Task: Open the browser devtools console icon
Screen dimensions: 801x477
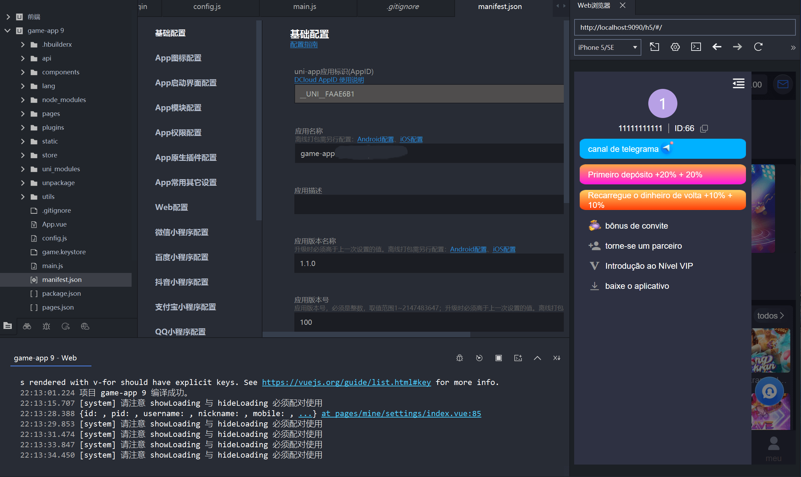Action: pos(696,47)
